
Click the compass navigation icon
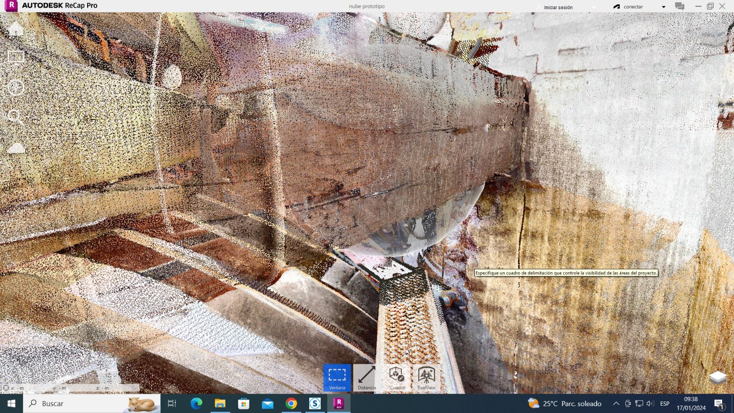coord(16,87)
